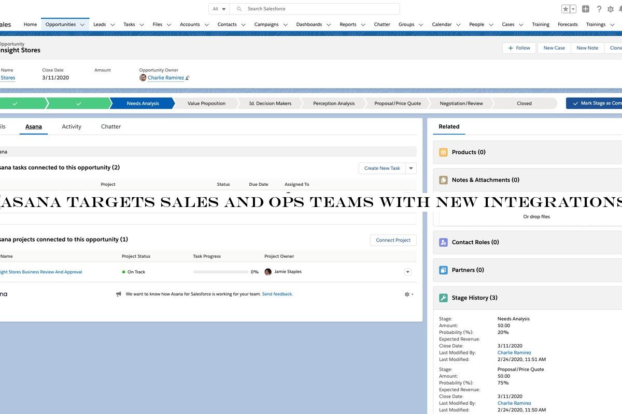Switch to the Asana tab
This screenshot has width=622, height=414.
34,127
